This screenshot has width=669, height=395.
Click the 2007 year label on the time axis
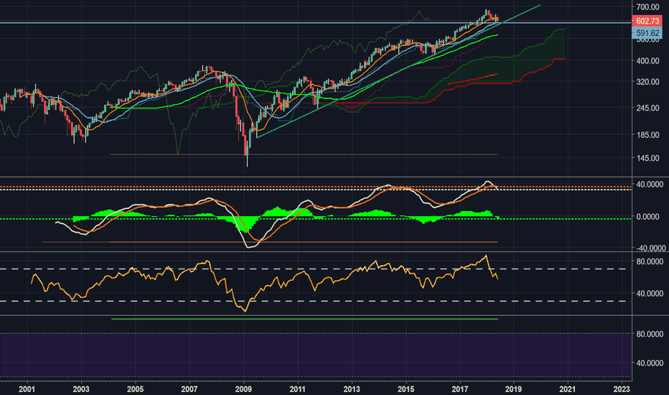(190, 389)
